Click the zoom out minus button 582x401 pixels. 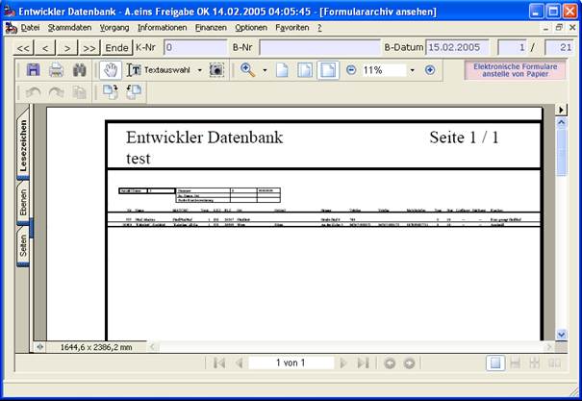(351, 70)
